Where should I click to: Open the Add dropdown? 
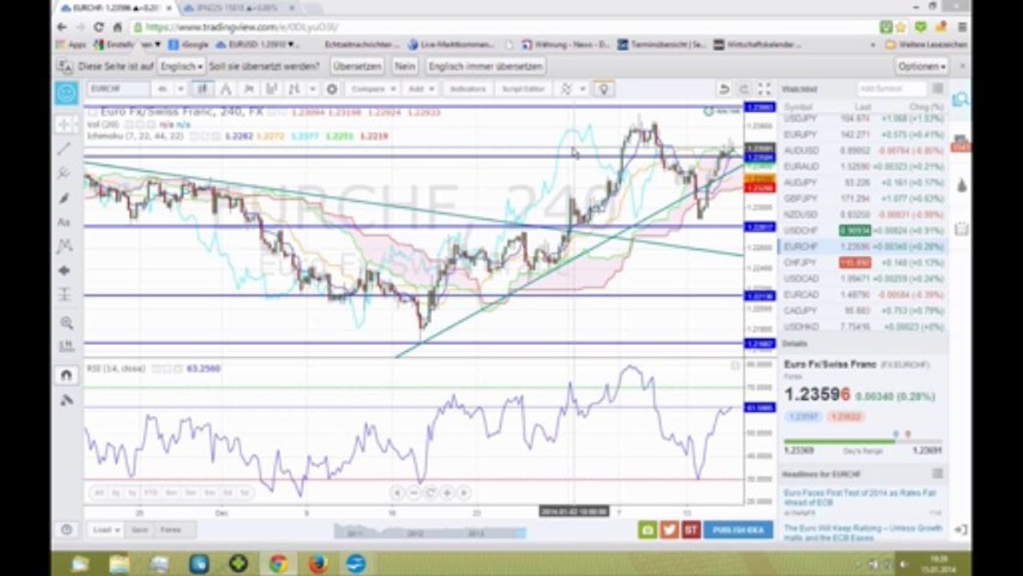pyautogui.click(x=421, y=89)
